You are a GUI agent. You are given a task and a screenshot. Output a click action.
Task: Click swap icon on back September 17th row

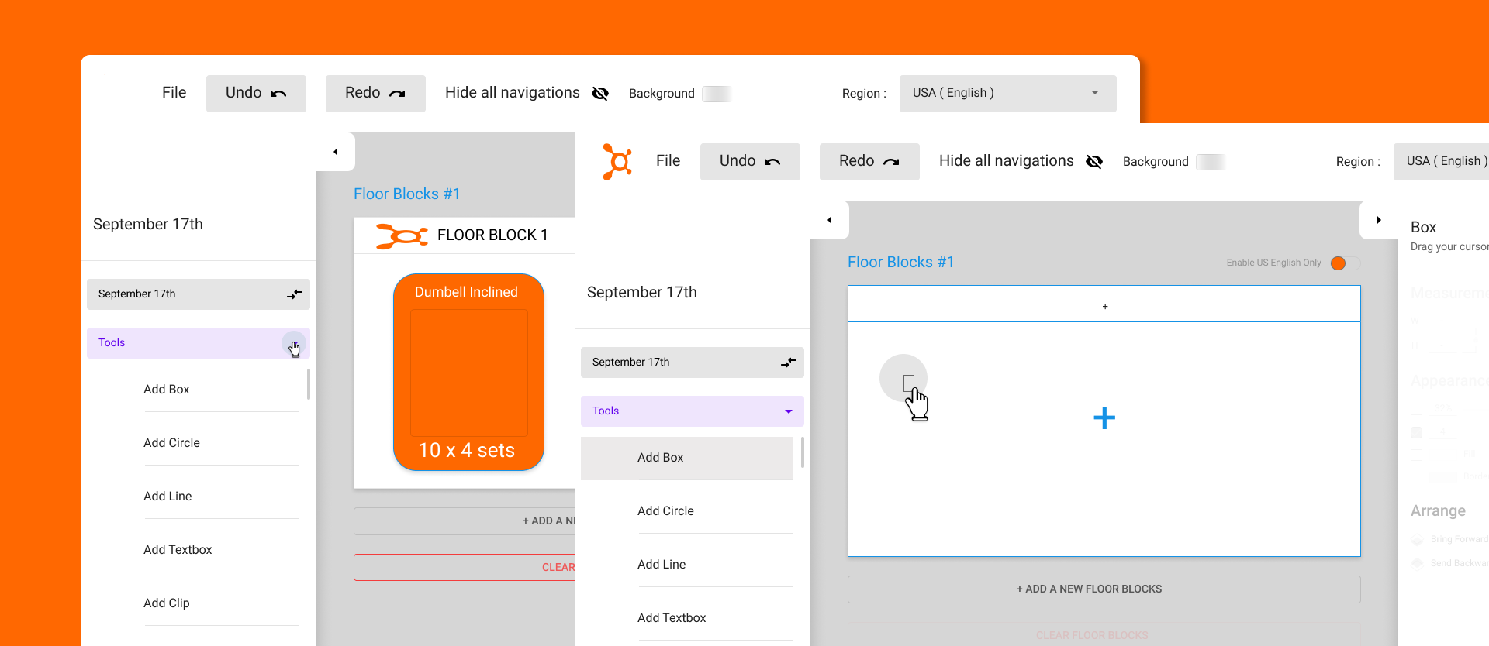point(295,294)
